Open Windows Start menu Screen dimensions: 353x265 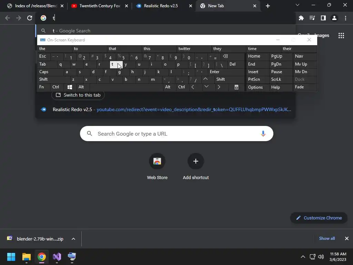[11, 257]
